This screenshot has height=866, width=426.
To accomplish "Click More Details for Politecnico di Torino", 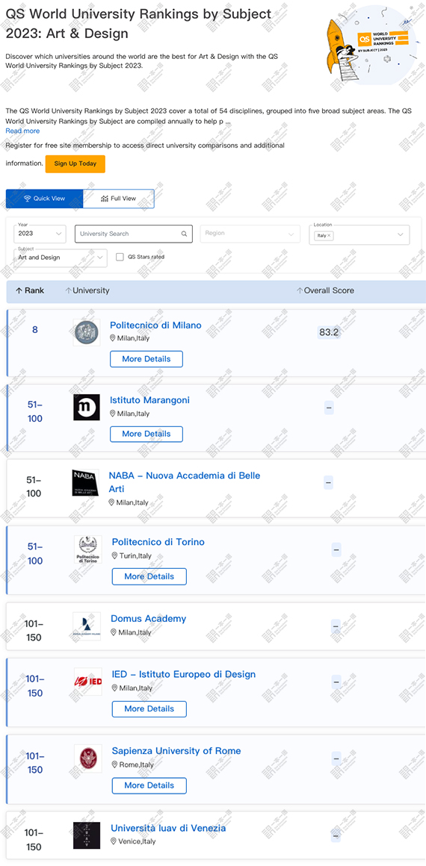I will pos(149,576).
